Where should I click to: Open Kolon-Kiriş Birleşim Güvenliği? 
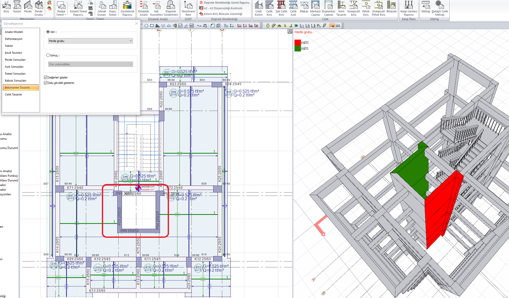click(x=221, y=14)
